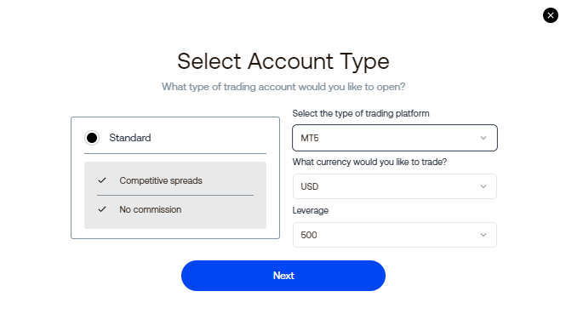The image size is (566, 331).
Task: Click the 'What currency would you like to trade?' label
Action: 369,162
